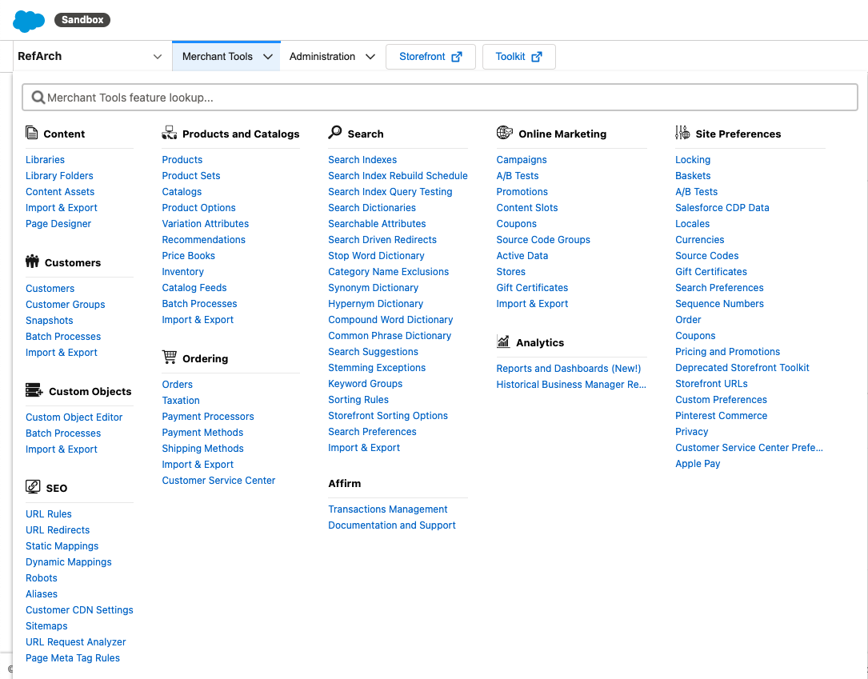Open Products under Products and Catalogs
This screenshot has height=679, width=868.
182,159
